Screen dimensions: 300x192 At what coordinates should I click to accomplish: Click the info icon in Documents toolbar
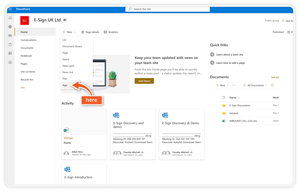pyautogui.click(x=272, y=85)
